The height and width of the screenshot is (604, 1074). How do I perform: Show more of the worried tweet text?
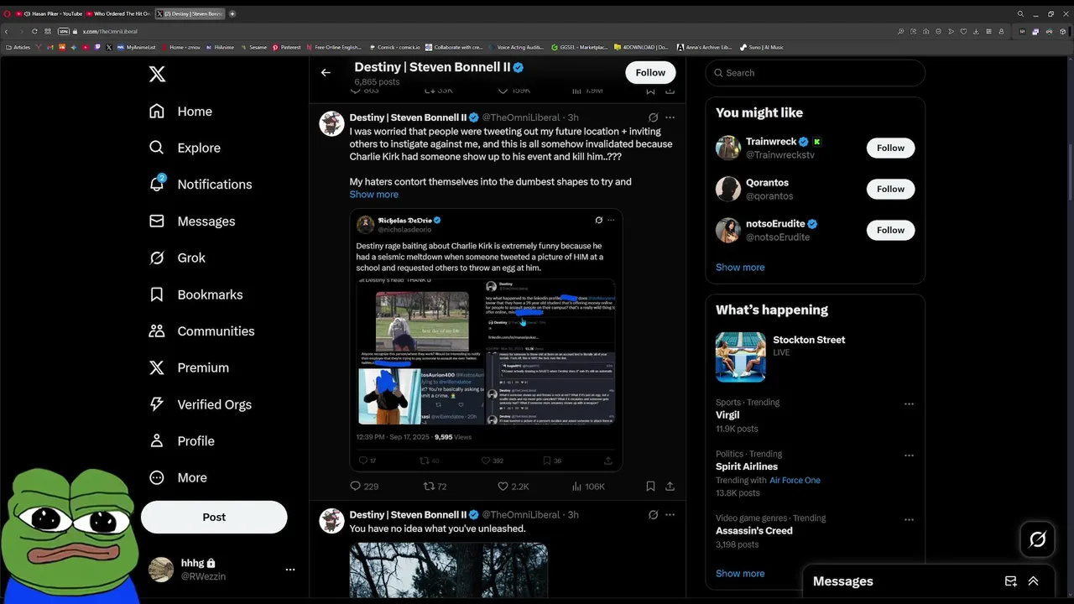374,195
